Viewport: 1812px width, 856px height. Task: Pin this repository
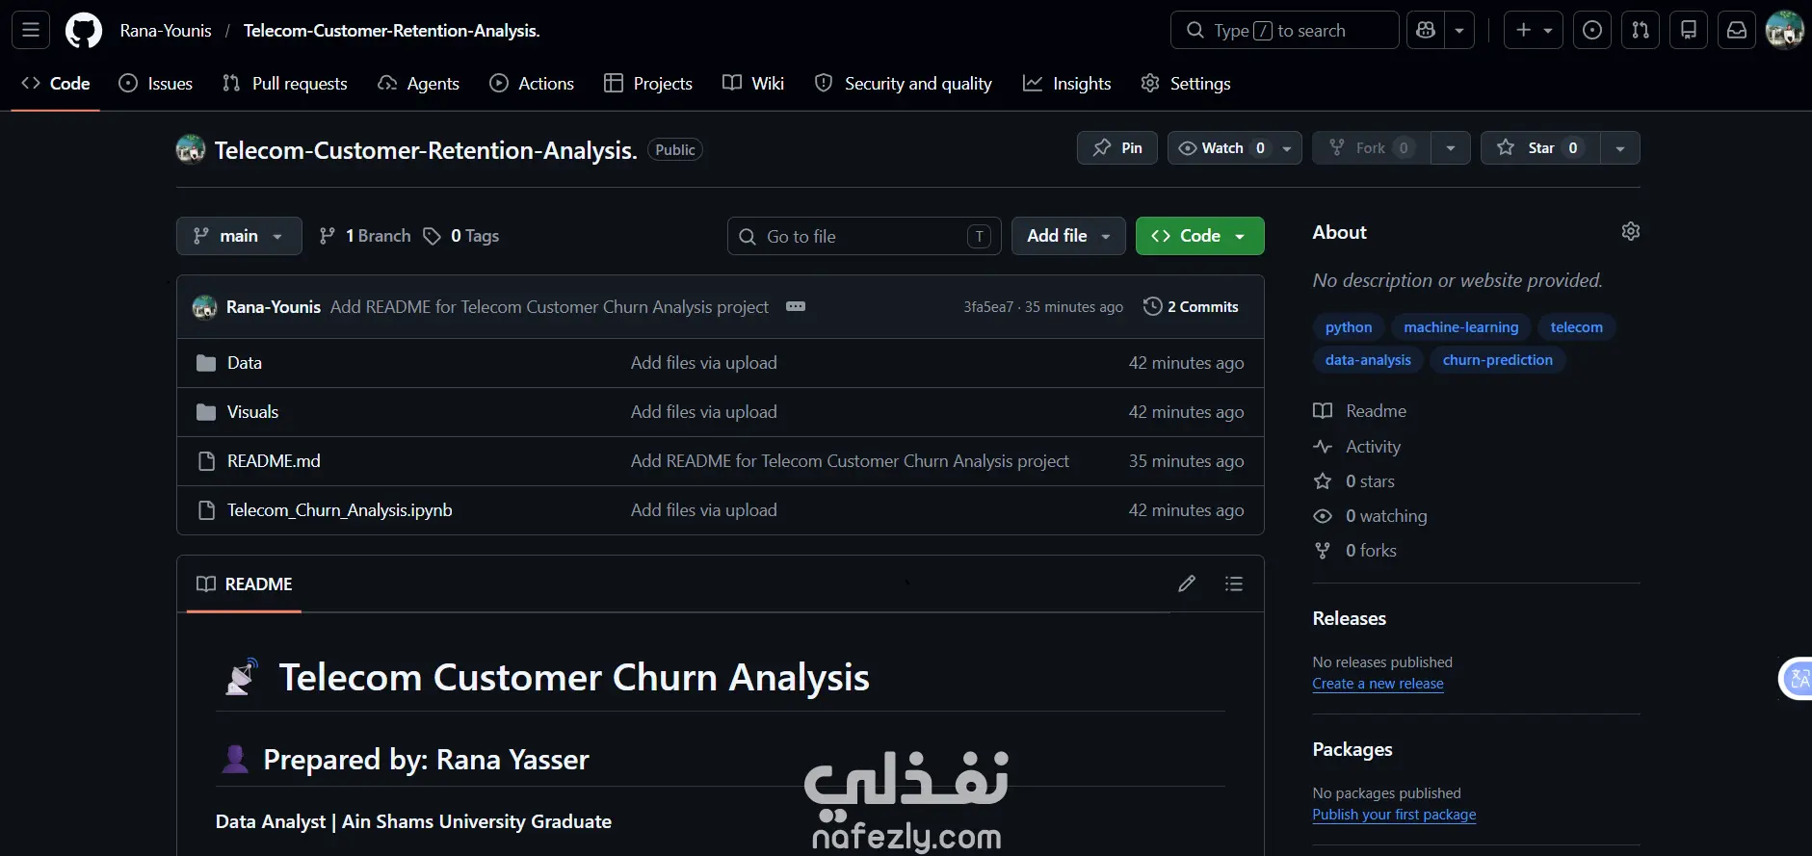point(1117,148)
